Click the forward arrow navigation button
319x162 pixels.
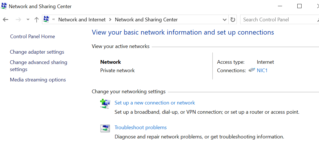click(x=18, y=20)
